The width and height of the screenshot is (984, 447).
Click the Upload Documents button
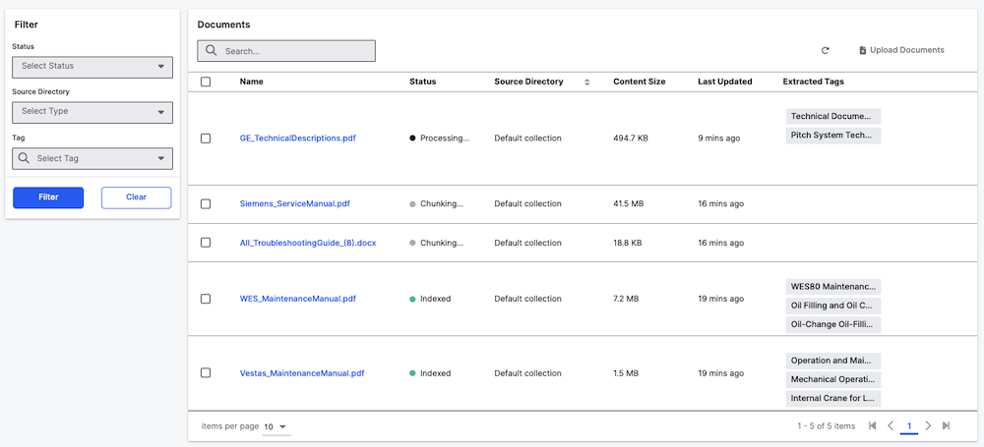click(901, 50)
